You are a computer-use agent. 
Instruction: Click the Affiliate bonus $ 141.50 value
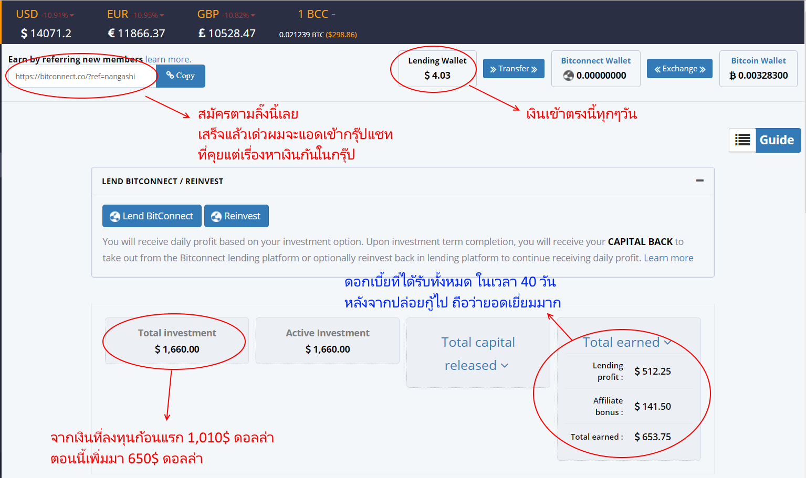pos(653,406)
